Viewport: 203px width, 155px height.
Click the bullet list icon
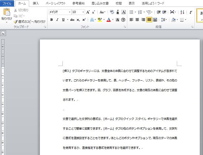point(131,12)
